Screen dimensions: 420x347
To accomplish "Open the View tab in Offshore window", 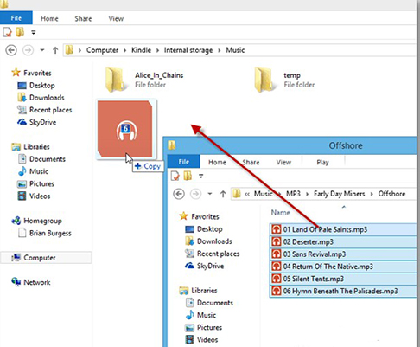I will click(x=283, y=163).
